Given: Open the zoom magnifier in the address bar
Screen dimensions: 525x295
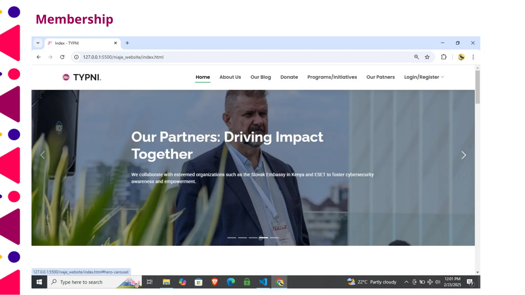Looking at the screenshot, I should (x=416, y=57).
